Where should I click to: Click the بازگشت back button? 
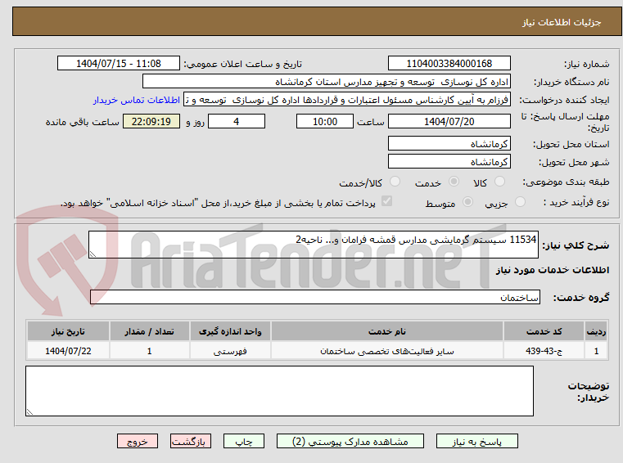click(x=190, y=441)
